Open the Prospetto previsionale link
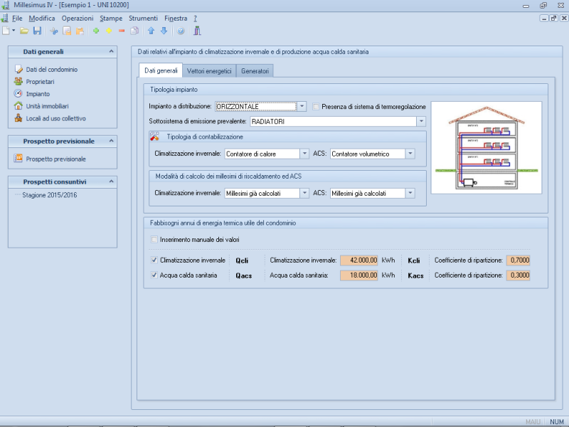The image size is (569, 427). click(x=56, y=159)
